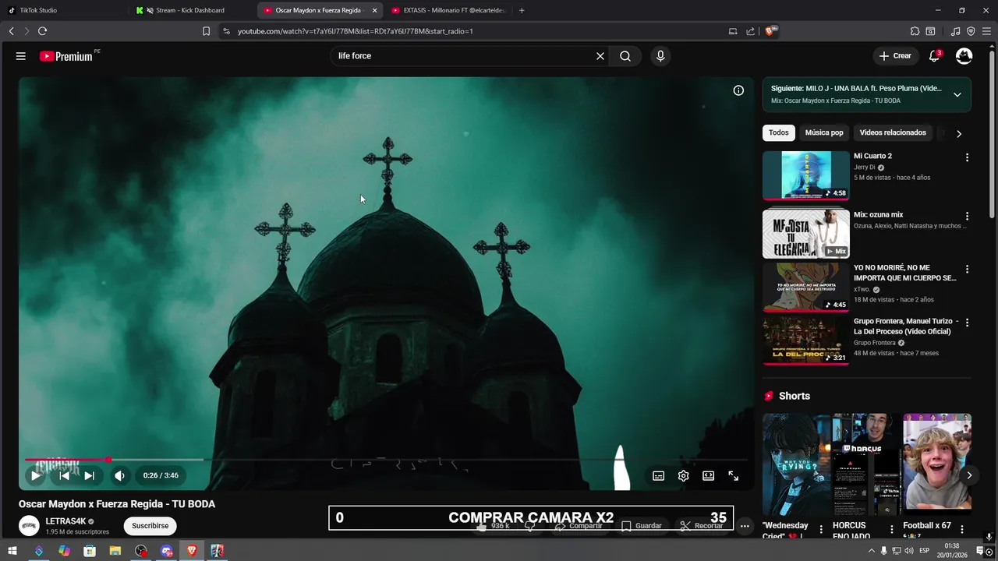The width and height of the screenshot is (998, 561).
Task: Skip back to previous video
Action: 65,475
